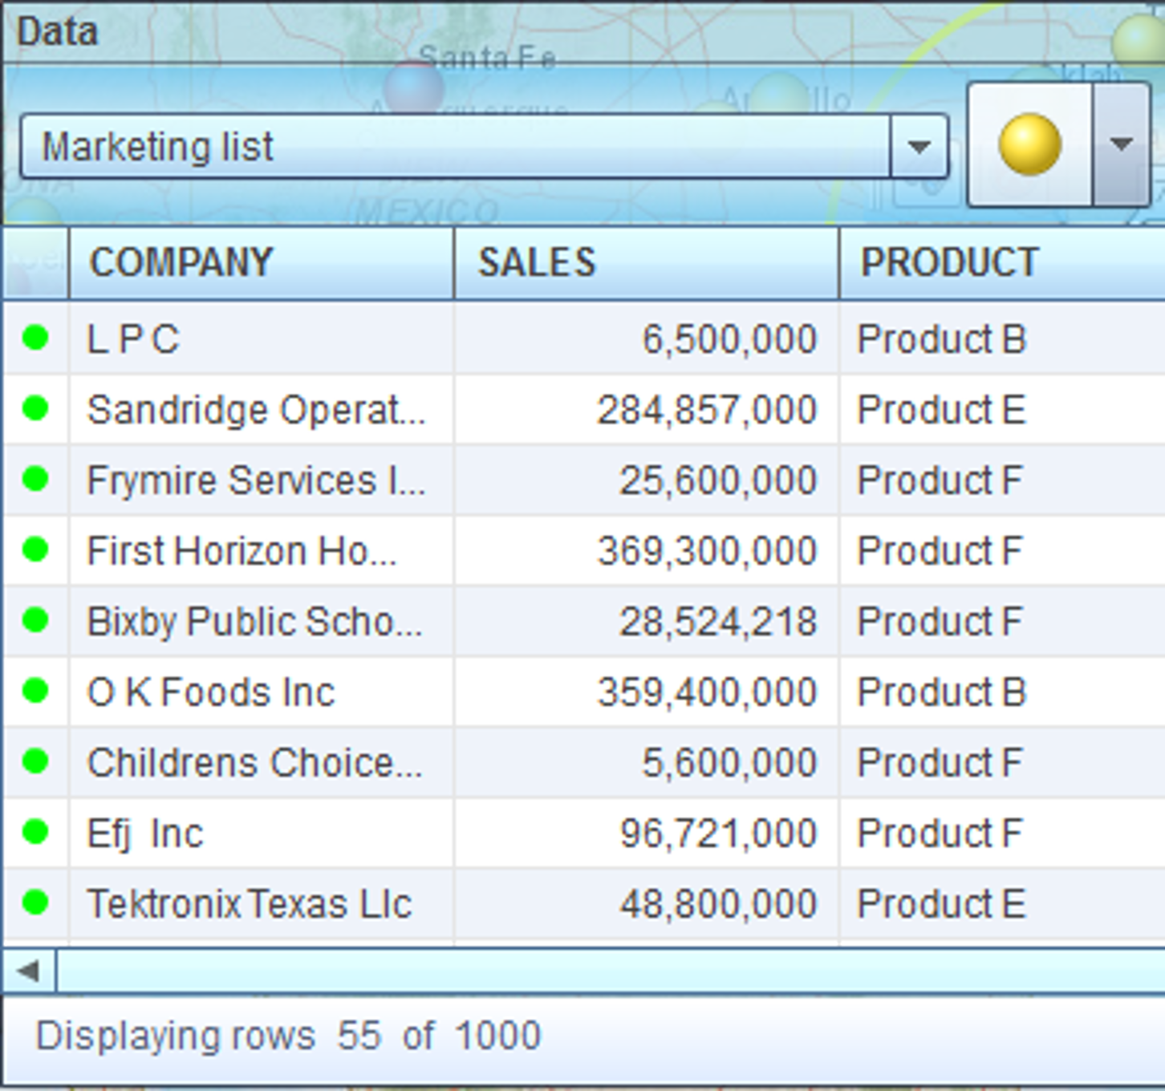Viewport: 1165px width, 1091px height.
Task: Click the green dot beside Sandridge Operat...
Action: pos(35,408)
